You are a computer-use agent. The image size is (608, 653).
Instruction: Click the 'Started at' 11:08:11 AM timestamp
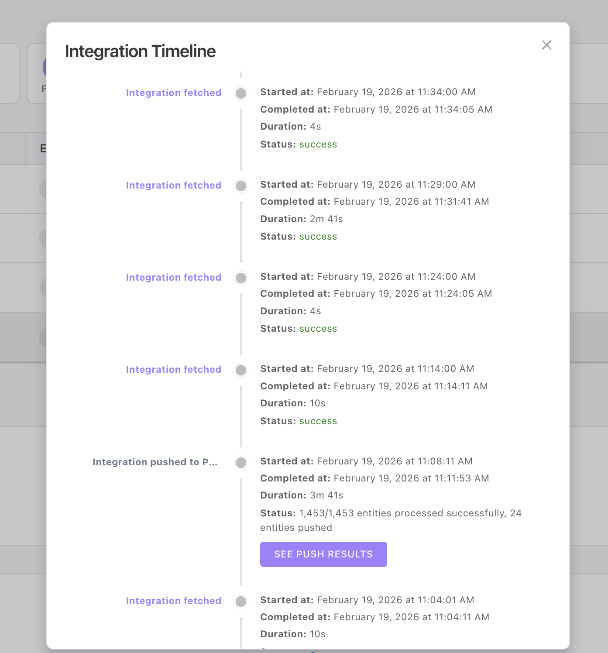[395, 461]
